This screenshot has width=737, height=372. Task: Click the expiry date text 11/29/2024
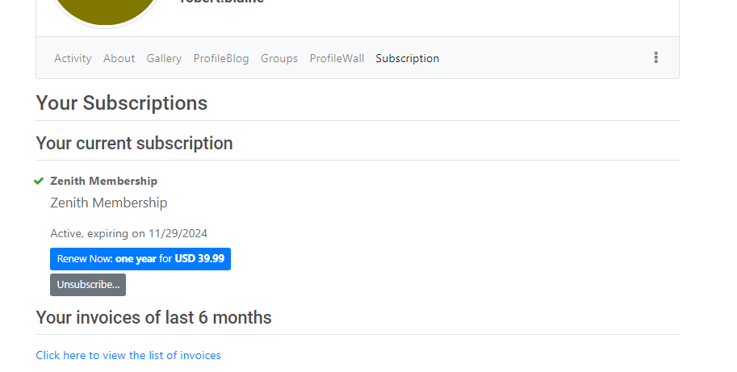(178, 233)
